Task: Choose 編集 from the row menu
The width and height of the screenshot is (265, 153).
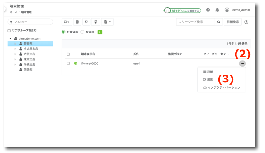Action: 208,80
